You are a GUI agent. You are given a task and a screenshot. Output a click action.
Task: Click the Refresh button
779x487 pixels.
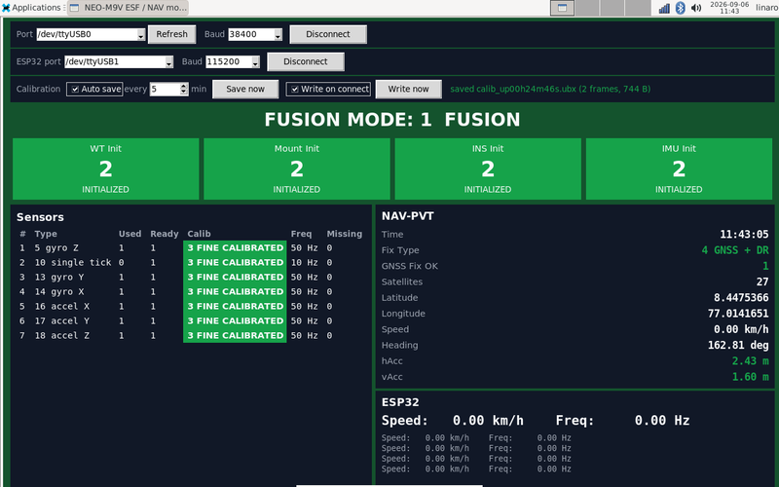(172, 34)
